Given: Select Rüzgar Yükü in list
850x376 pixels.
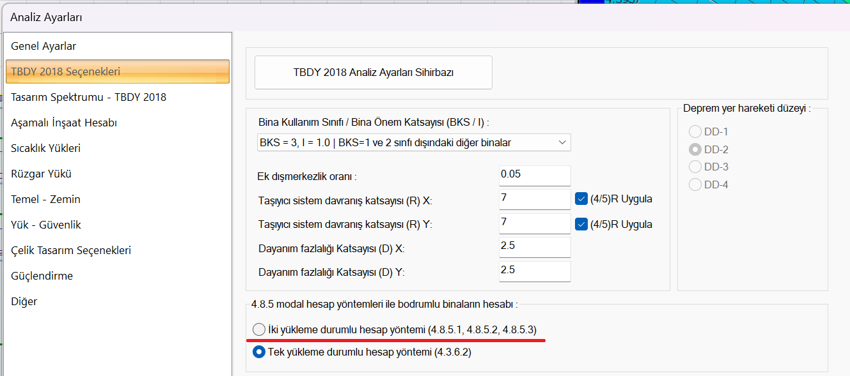Looking at the screenshot, I should click(x=41, y=174).
